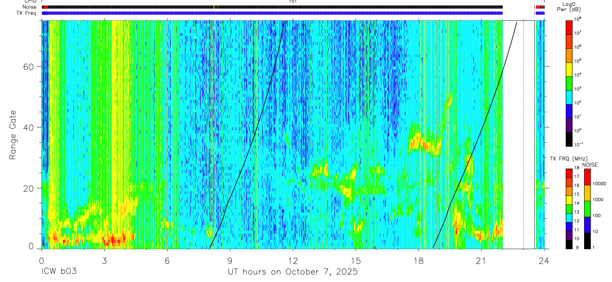The image size is (612, 282).
Task: Click the 'NOISE' legend title
Action: pyautogui.click(x=590, y=165)
